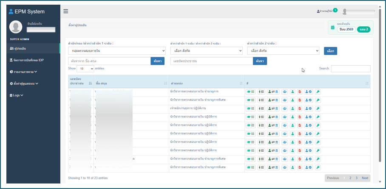Viewport: 386px width, 189px height.
Task: Click ตั้งค่าผู้ประเมิน breadcrumb heading
Action: coord(77,25)
